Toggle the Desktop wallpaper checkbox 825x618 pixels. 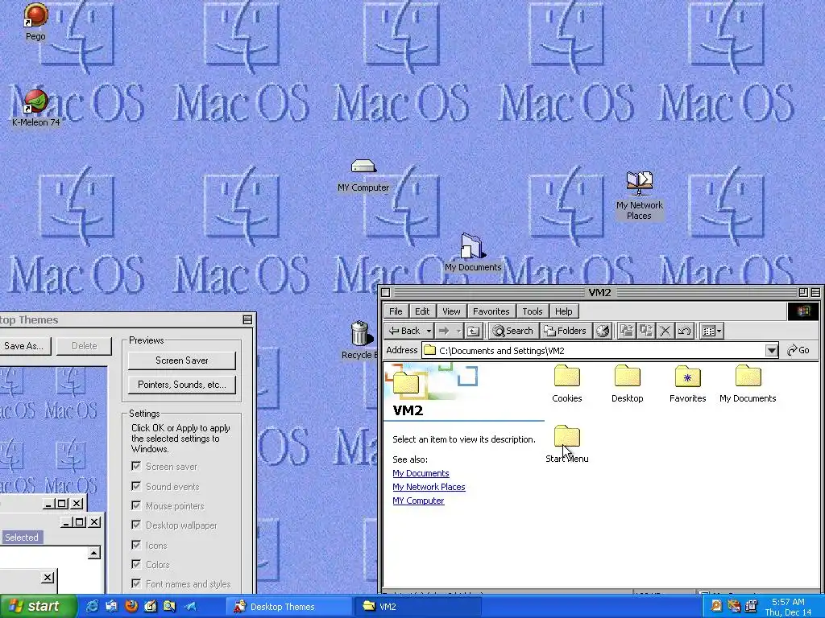tap(136, 525)
